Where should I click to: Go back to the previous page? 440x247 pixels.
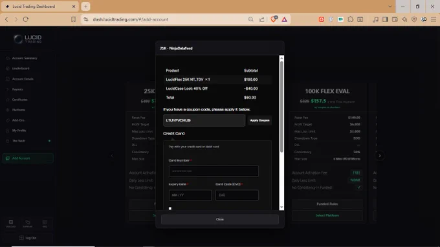[x=6, y=19]
